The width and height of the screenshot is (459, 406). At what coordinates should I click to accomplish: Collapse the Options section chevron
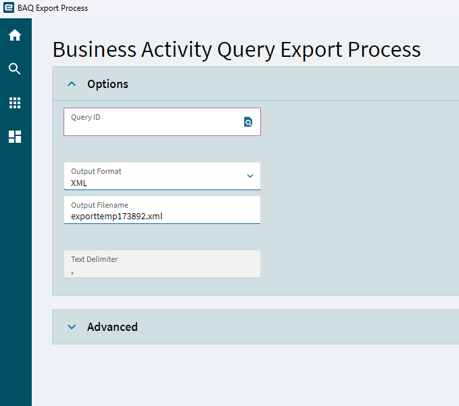(72, 84)
